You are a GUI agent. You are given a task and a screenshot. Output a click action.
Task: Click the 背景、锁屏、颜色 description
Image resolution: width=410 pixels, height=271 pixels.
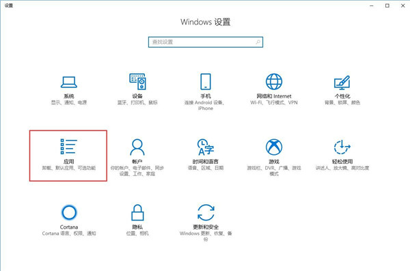[x=342, y=102]
